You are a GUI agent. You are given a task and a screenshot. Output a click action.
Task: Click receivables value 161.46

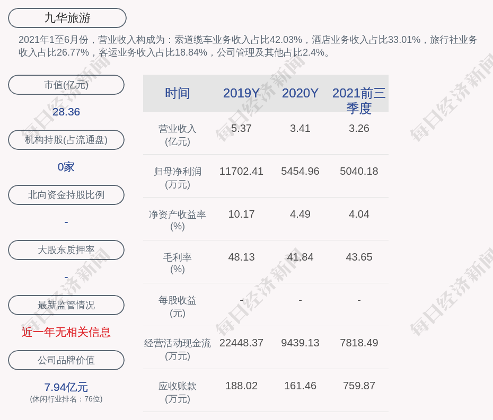tap(300, 386)
